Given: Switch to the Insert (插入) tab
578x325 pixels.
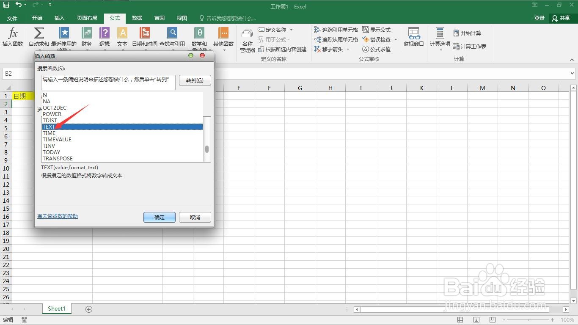Looking at the screenshot, I should click(60, 18).
